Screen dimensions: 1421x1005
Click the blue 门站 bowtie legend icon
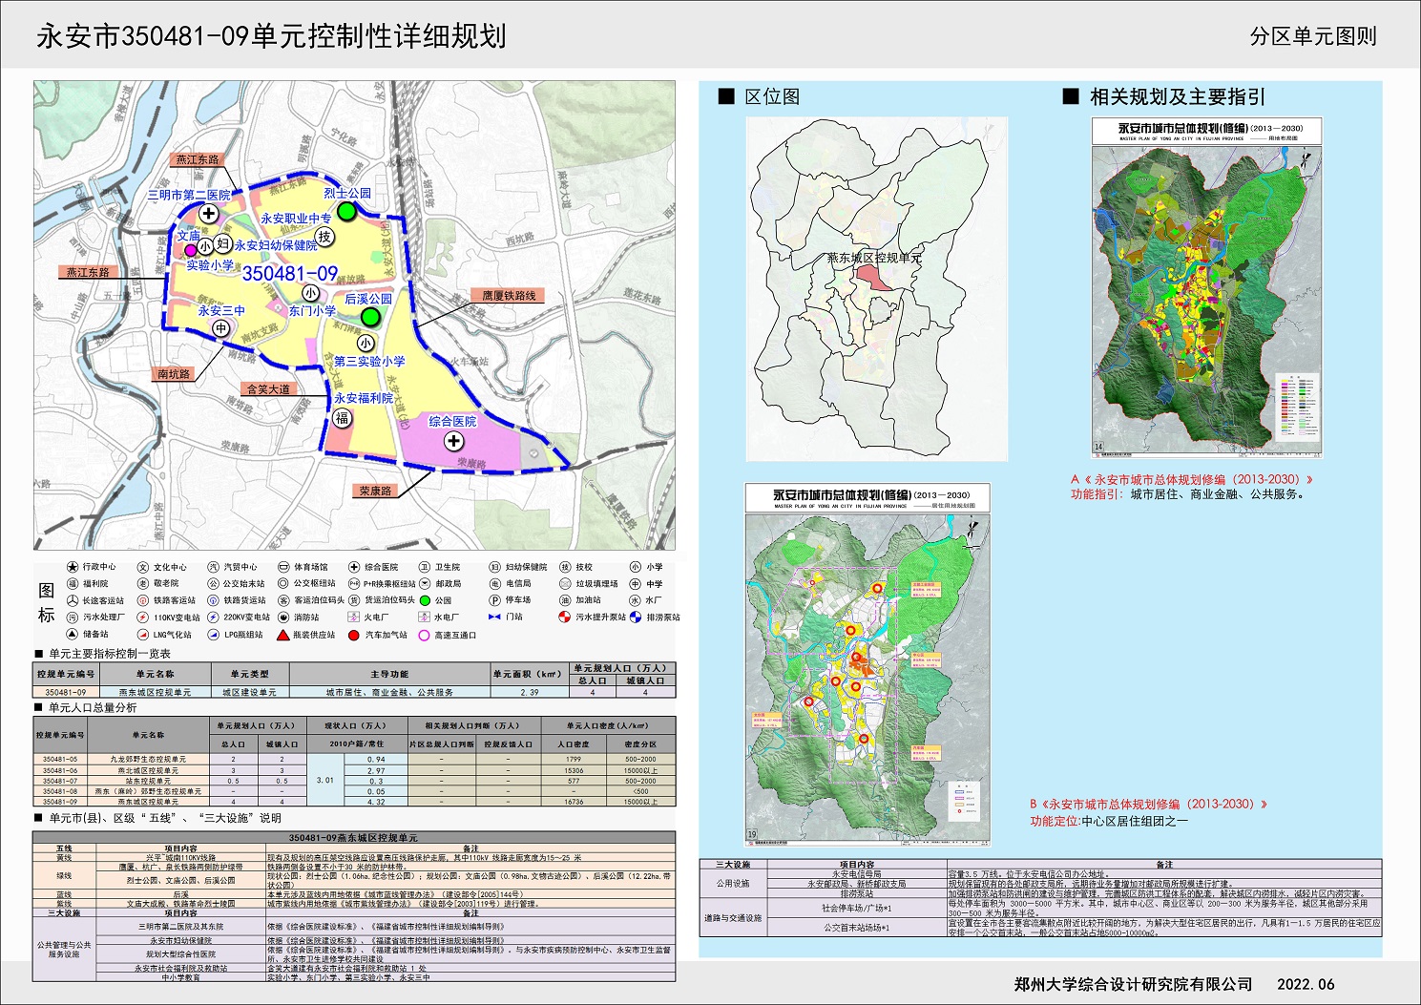[x=494, y=618]
